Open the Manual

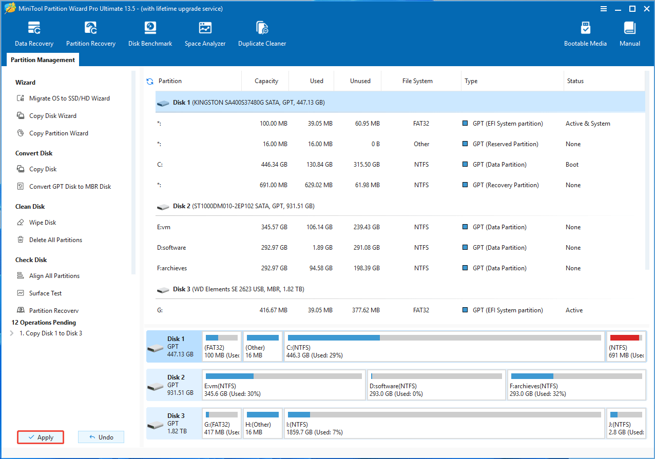(x=629, y=33)
